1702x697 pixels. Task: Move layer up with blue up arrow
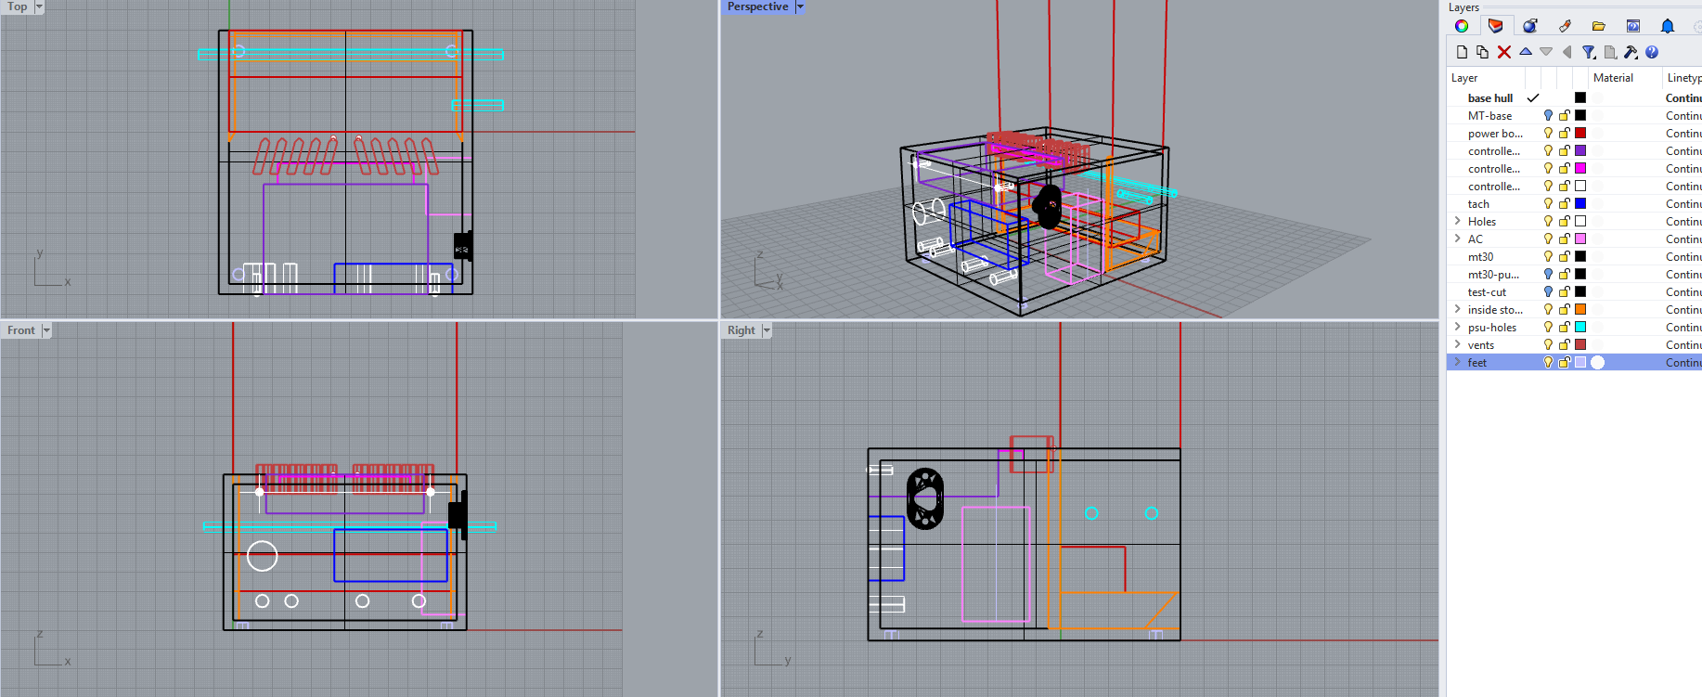pos(1526,52)
